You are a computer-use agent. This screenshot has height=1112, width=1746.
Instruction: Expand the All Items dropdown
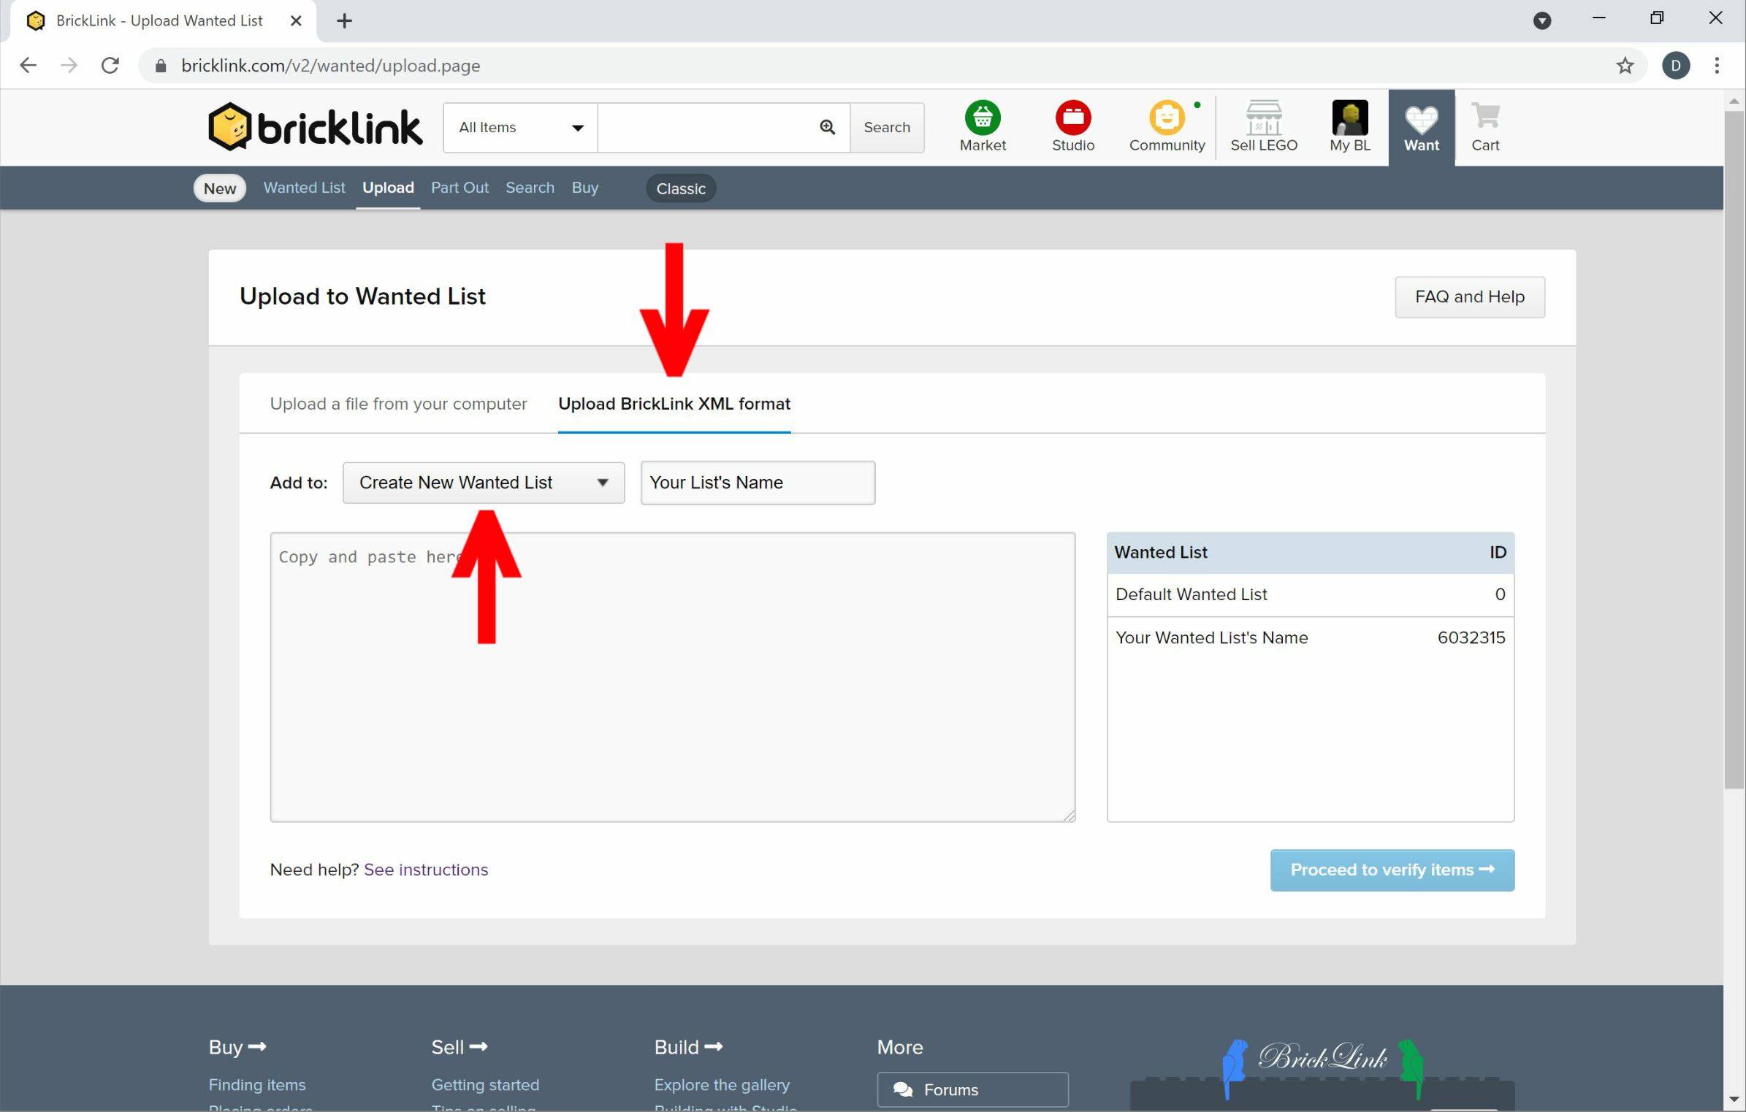click(x=520, y=128)
